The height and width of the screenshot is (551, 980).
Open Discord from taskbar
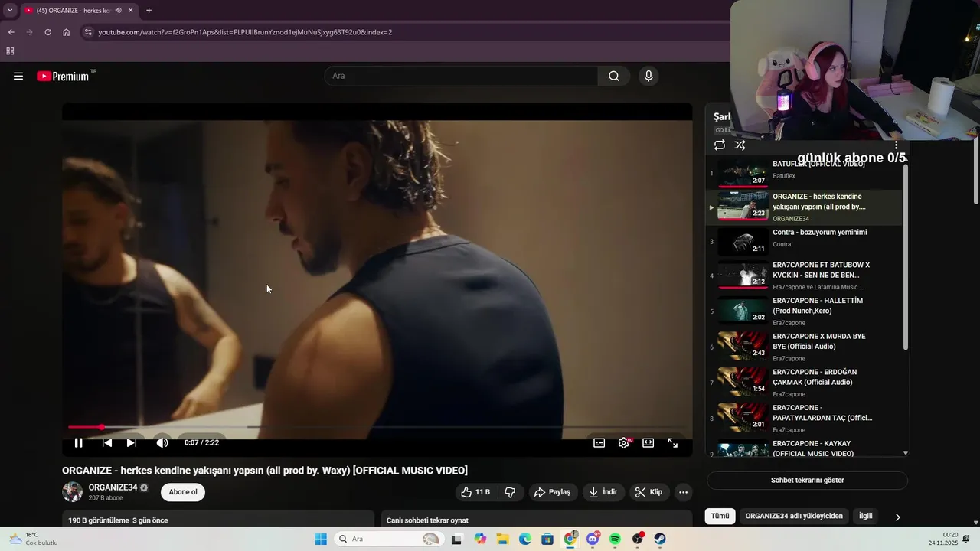coord(593,539)
